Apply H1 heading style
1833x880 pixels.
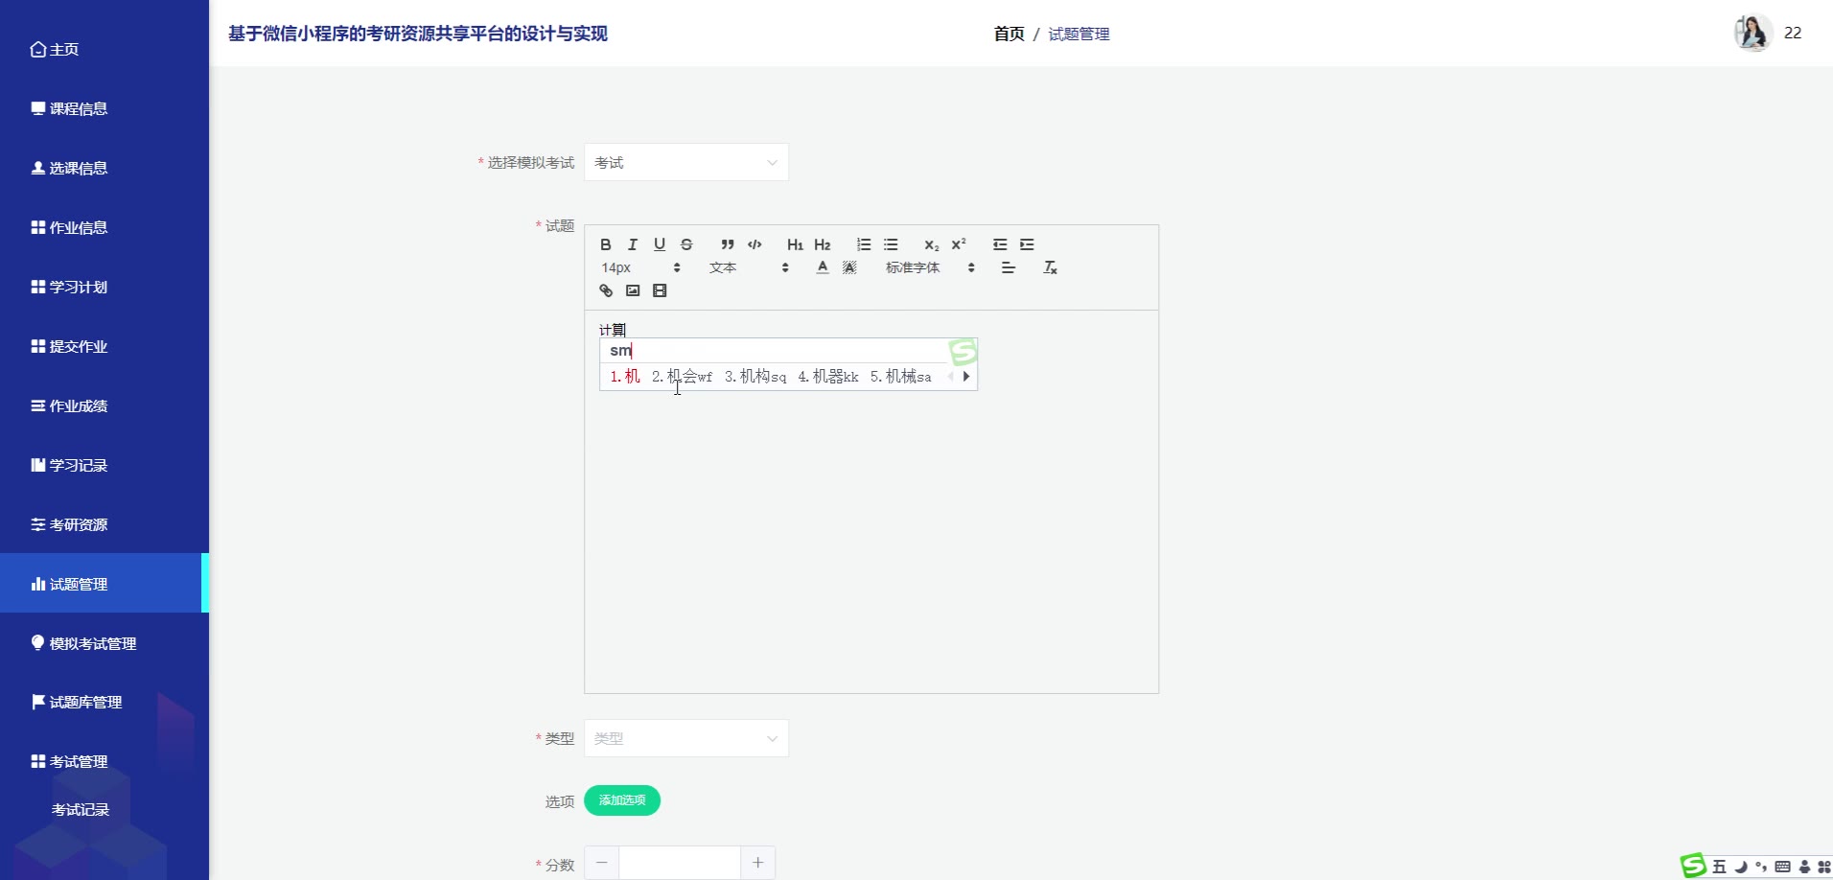tap(795, 244)
